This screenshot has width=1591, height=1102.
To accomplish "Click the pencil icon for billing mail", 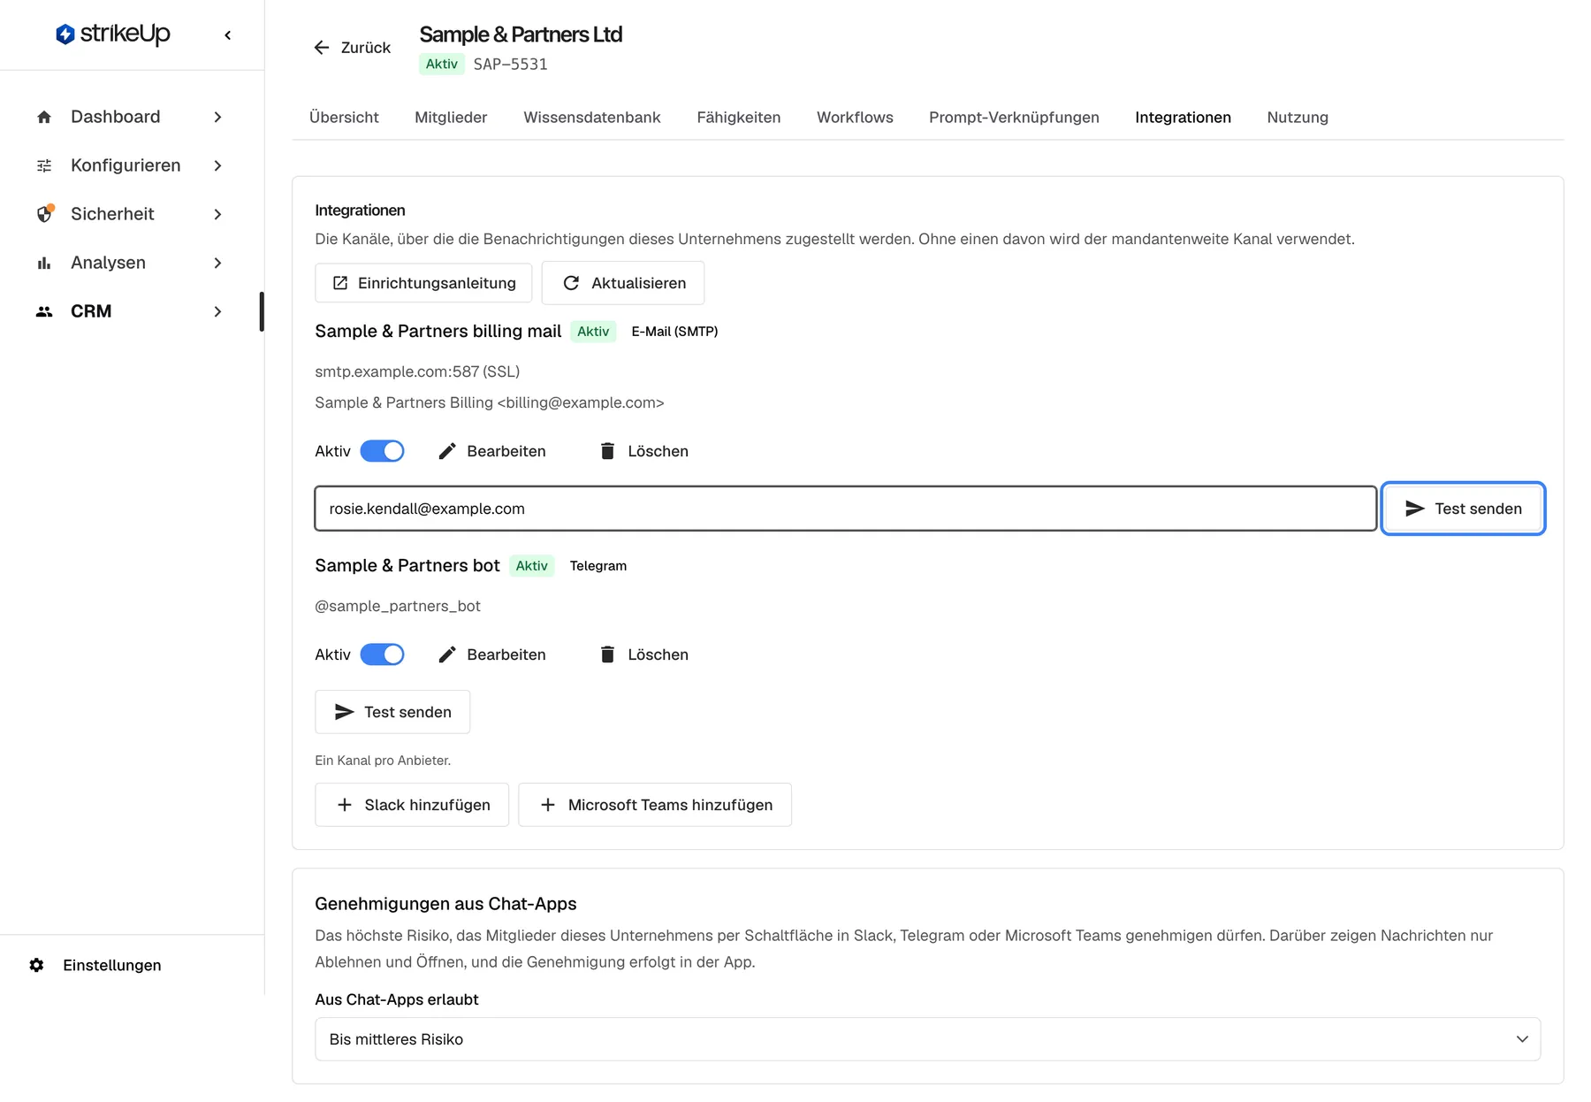I will 447,451.
